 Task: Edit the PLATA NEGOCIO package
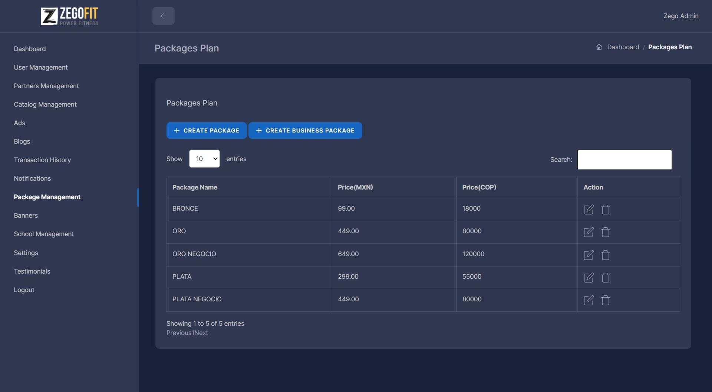589,300
